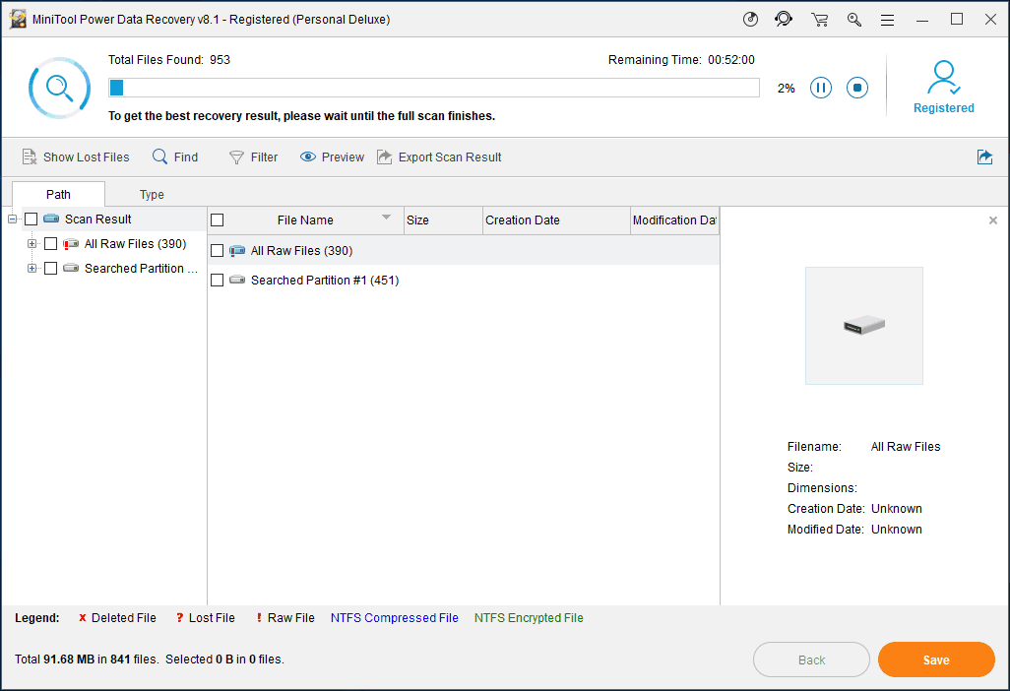
Task: Switch to the Path tab
Action: 59,195
